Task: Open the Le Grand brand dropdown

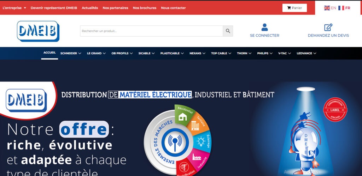Action: point(96,53)
